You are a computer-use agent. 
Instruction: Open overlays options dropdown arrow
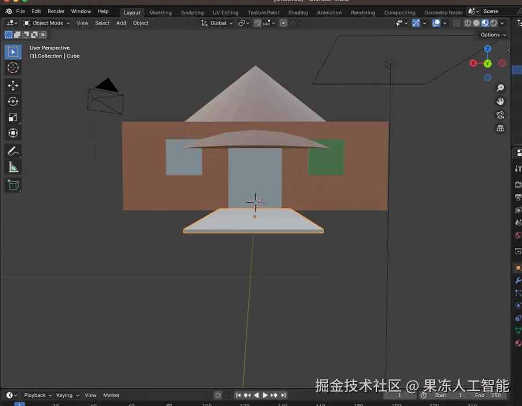coord(445,23)
